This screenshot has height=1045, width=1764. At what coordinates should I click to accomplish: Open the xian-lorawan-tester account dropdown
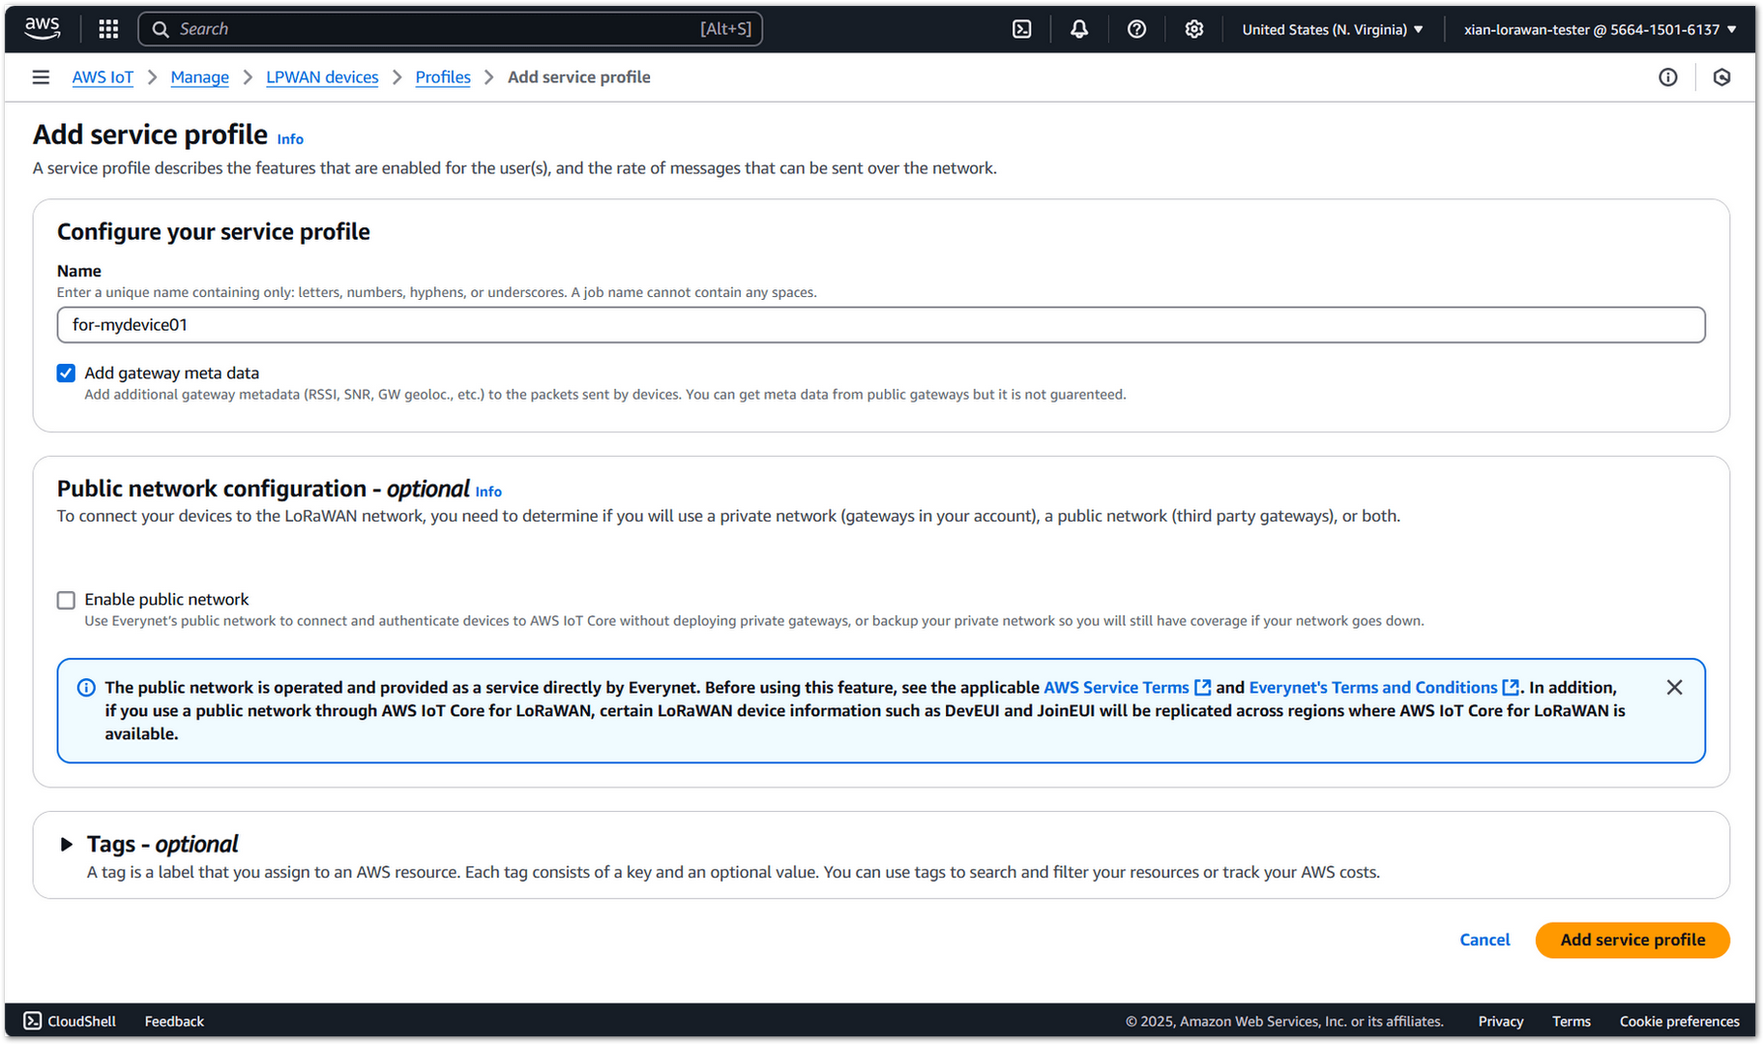(1601, 29)
